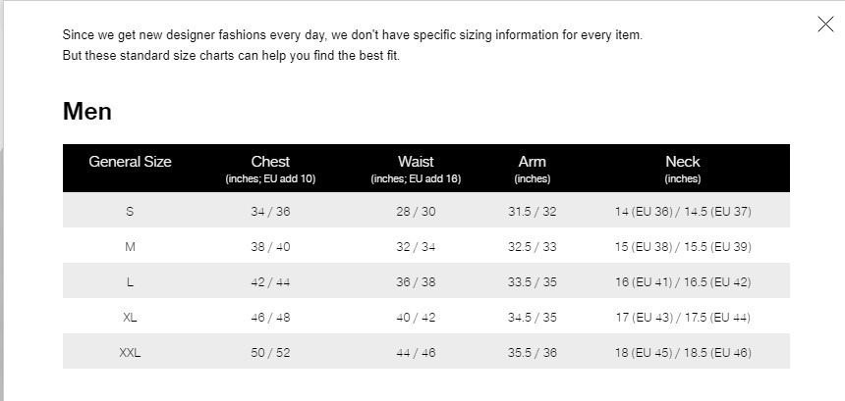Click the Neck column header
Image resolution: width=845 pixels, height=401 pixels.
[x=682, y=162]
